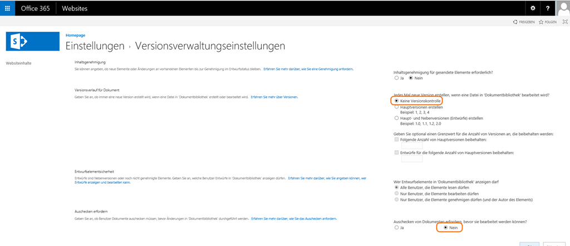Click the Einstellungen breadcrumb heading
Screen dimensions: 570x246
coord(95,46)
